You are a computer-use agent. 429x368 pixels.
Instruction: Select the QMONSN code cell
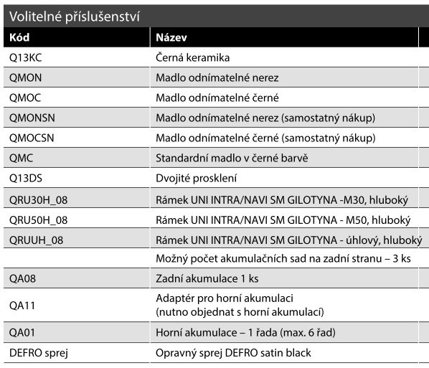point(77,118)
